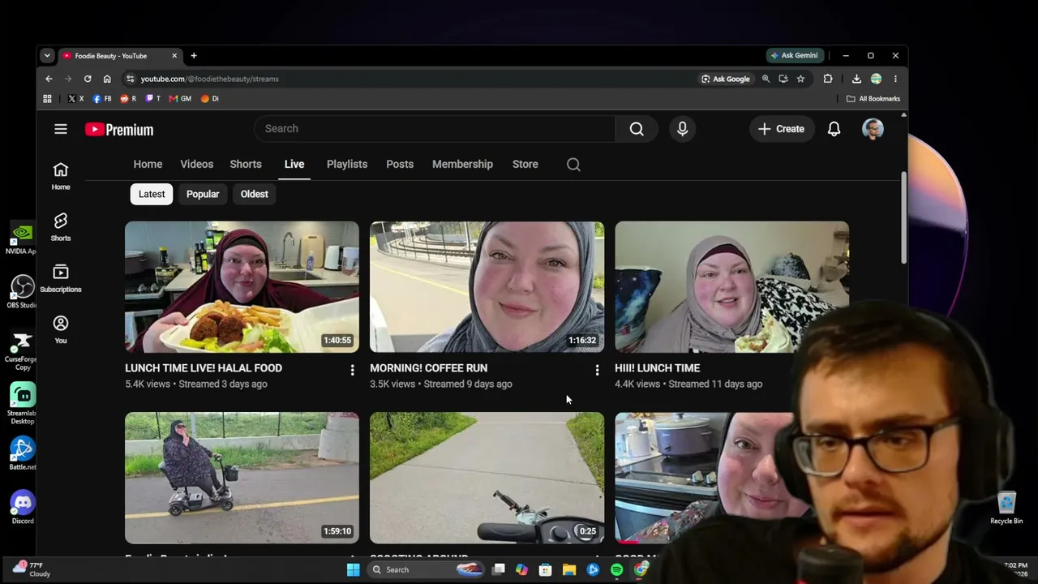
Task: Play the mobility scooter 1:59:10 thumbnail
Action: 242,478
